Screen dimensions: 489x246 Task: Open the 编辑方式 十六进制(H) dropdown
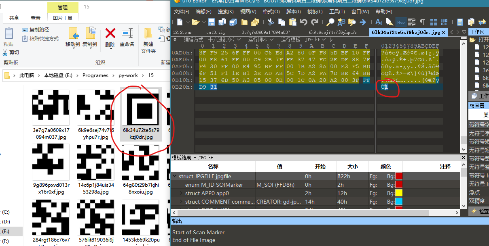click(x=212, y=40)
